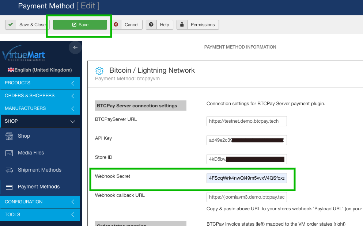
Task: Click the Payment Methods card icon
Action: 10,187
